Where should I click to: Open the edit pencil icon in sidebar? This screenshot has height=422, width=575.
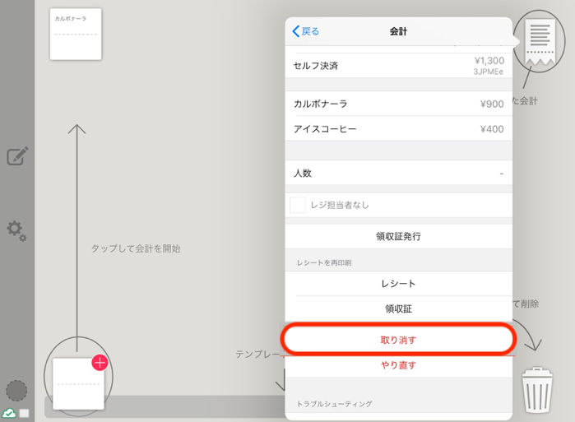pos(17,156)
